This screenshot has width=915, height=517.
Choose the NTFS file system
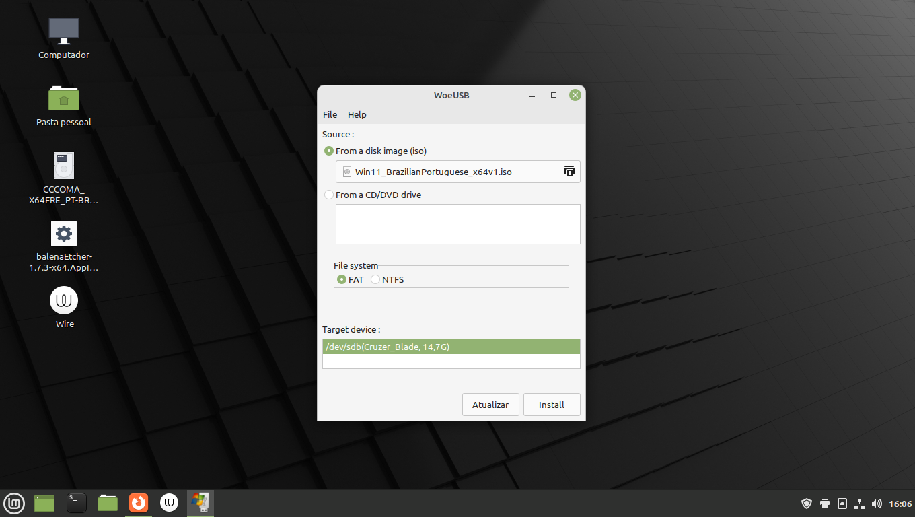[388, 279]
